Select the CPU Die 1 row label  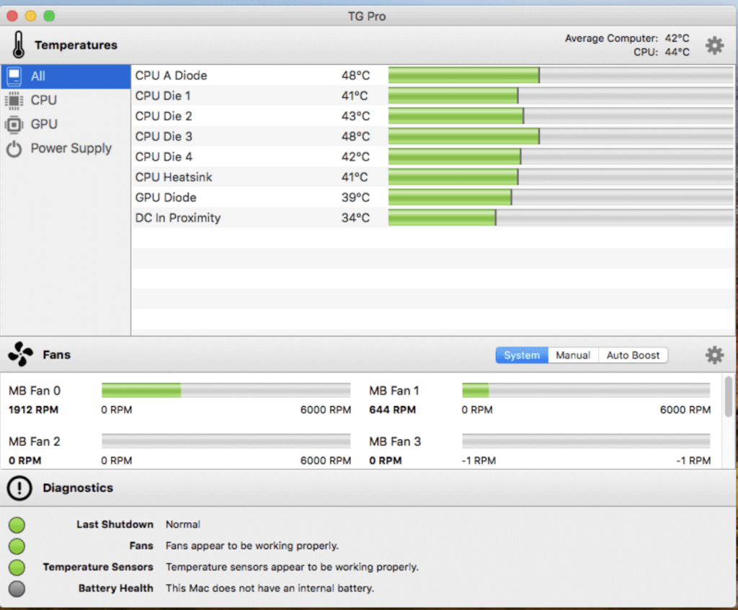pos(163,96)
